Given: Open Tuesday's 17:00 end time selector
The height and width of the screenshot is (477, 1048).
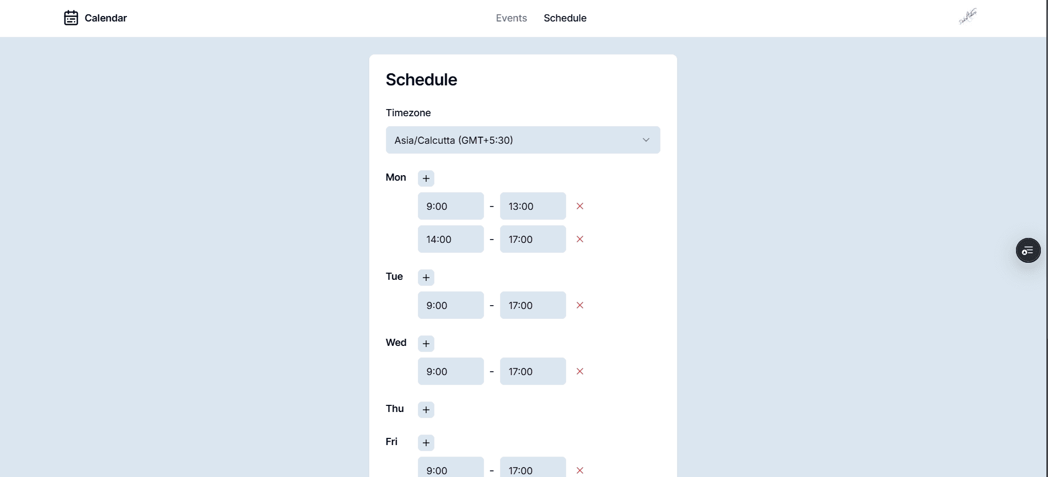Looking at the screenshot, I should (533, 305).
